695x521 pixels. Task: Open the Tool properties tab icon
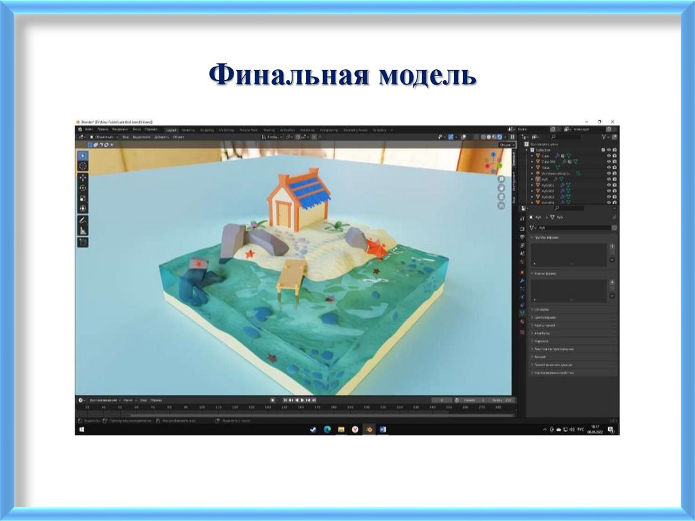[522, 218]
